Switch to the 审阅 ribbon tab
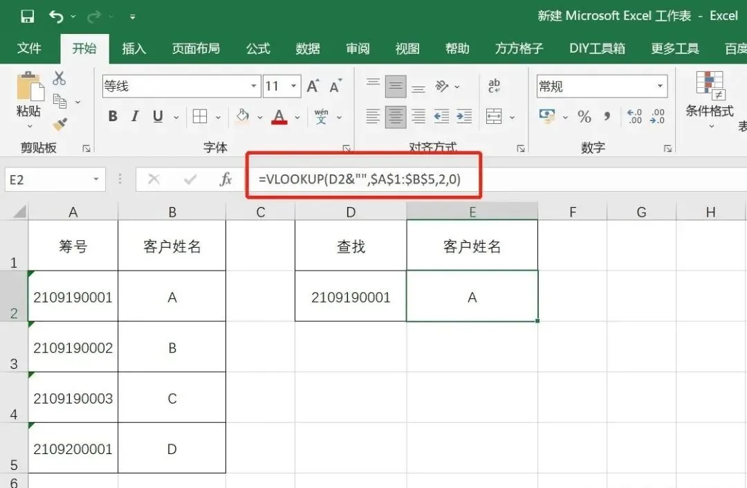This screenshot has height=488, width=747. pyautogui.click(x=358, y=48)
